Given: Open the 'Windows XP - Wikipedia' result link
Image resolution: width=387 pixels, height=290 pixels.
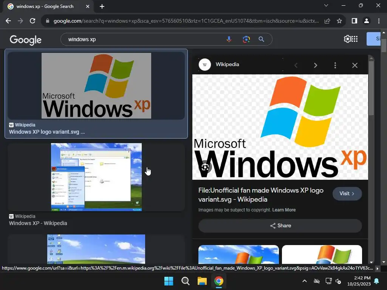Looking at the screenshot, I should pyautogui.click(x=38, y=223).
